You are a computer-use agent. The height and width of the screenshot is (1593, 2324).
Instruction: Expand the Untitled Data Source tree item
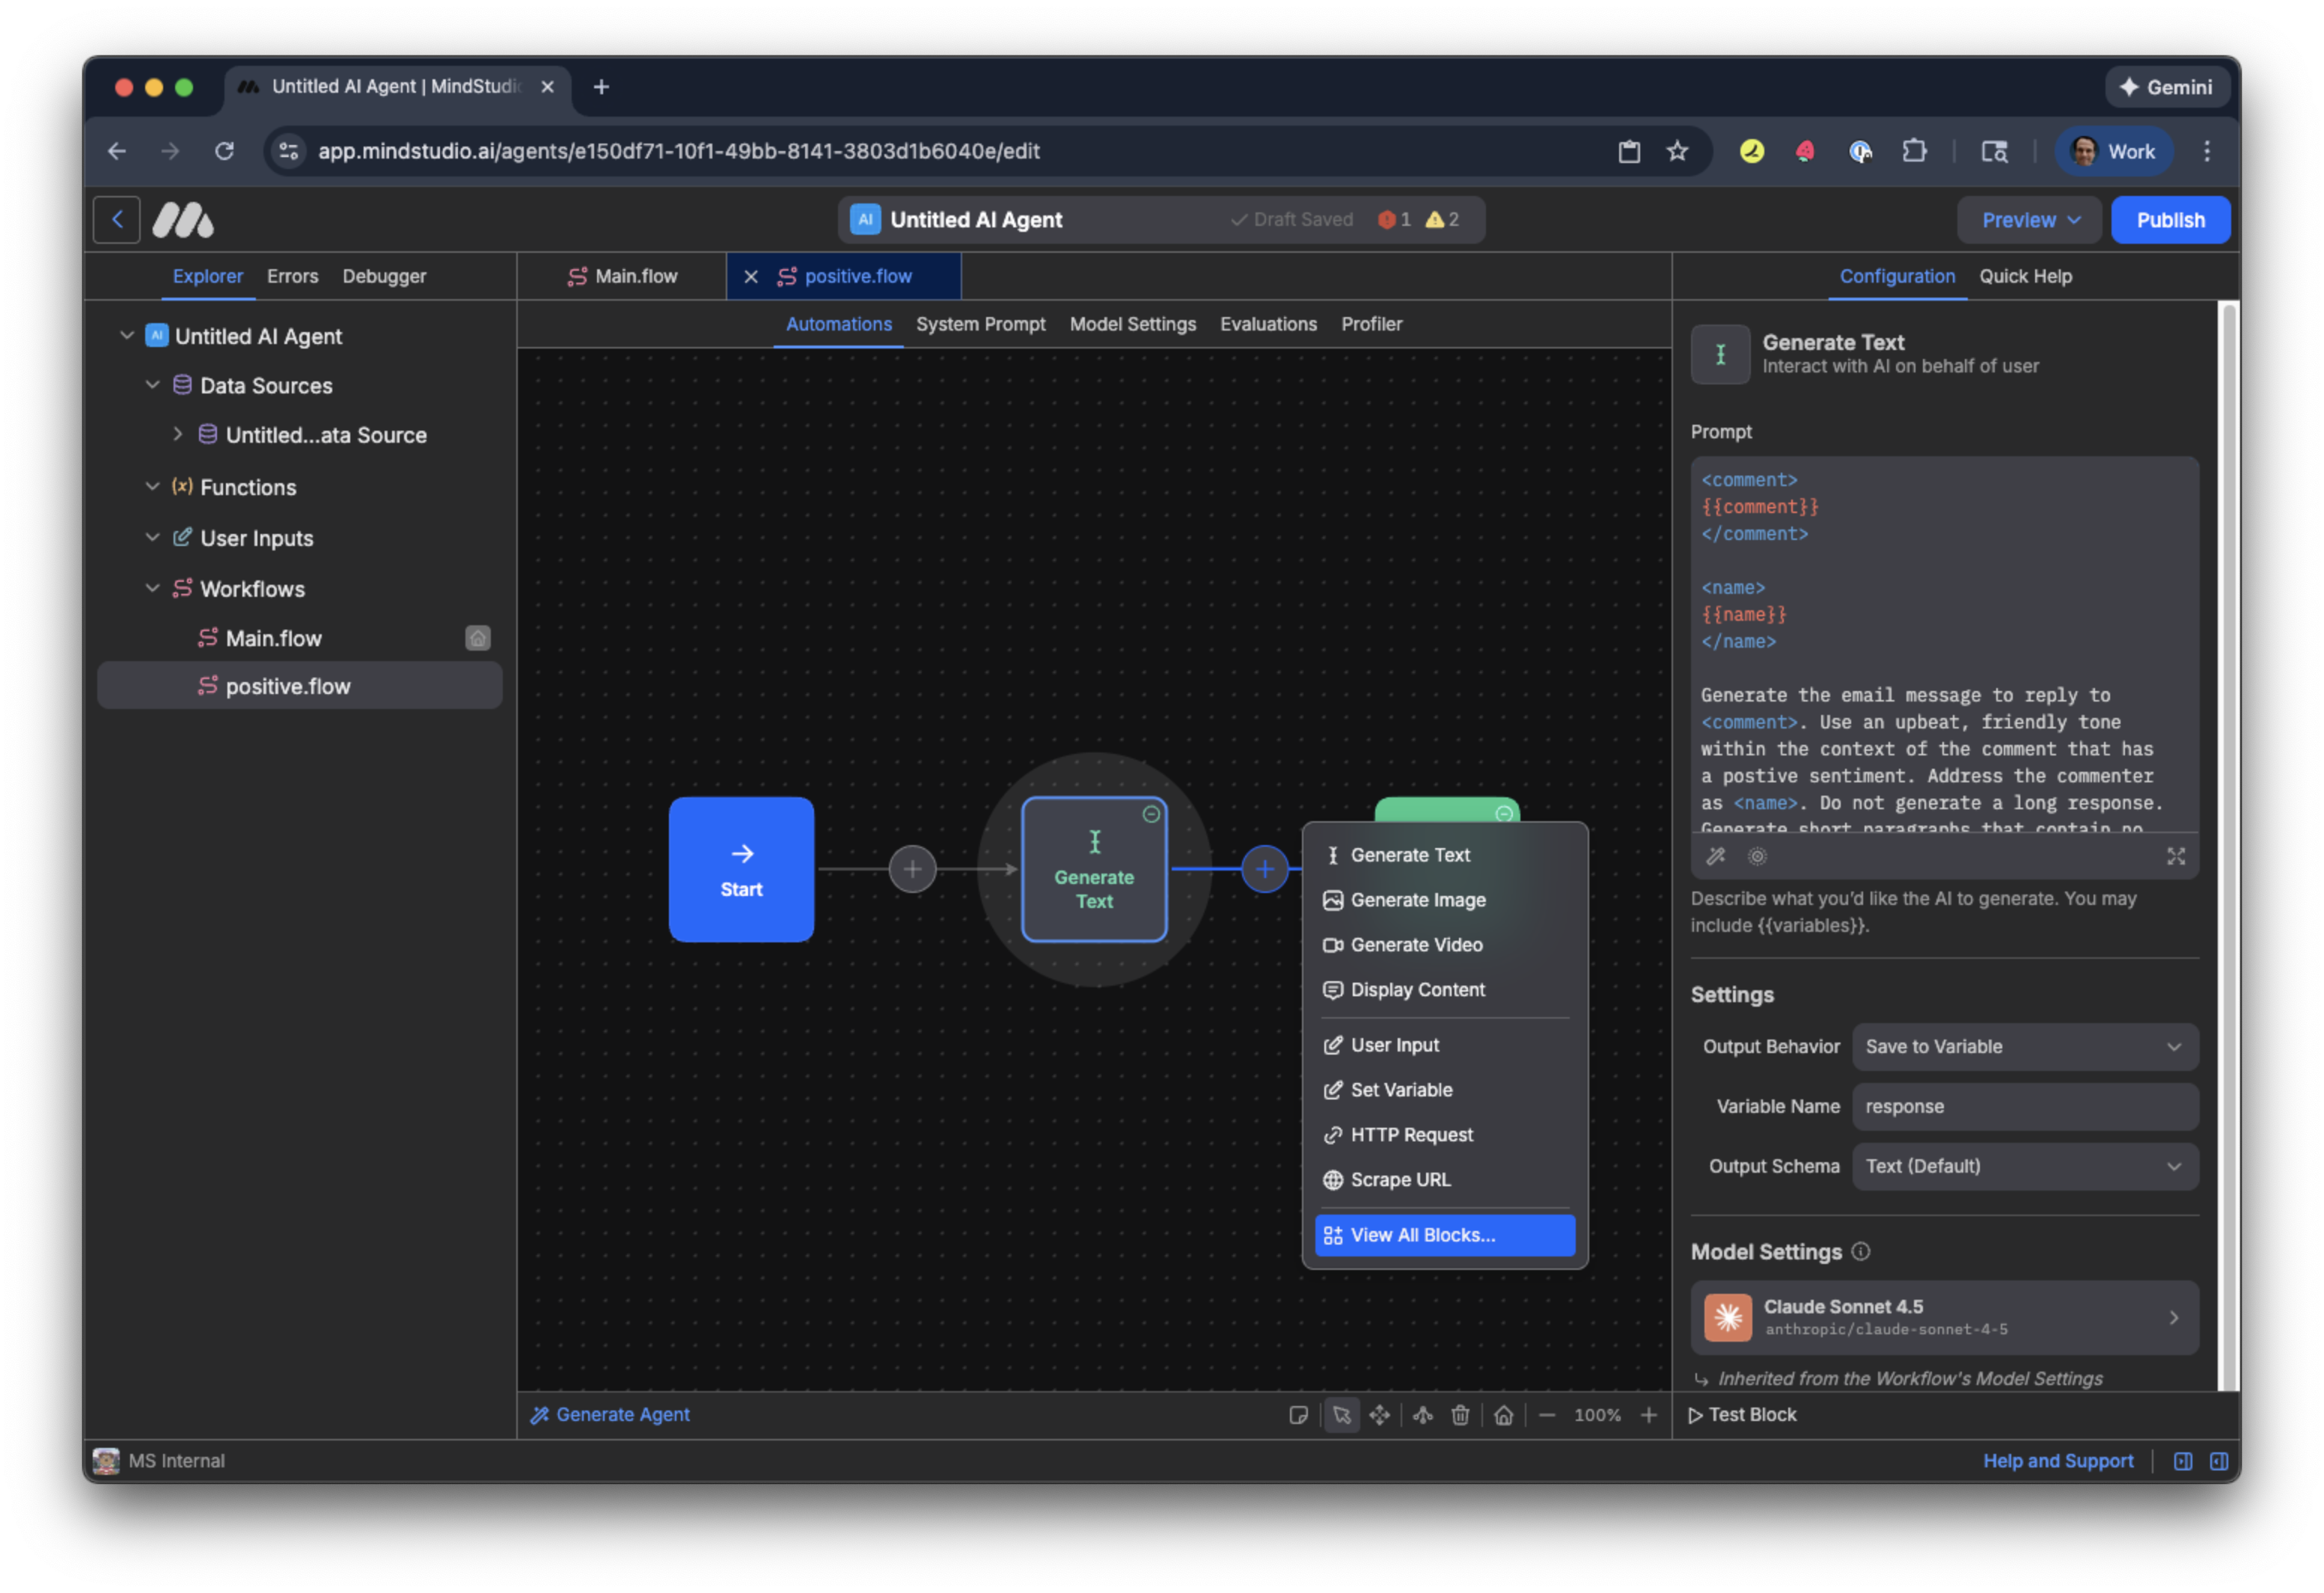(178, 435)
